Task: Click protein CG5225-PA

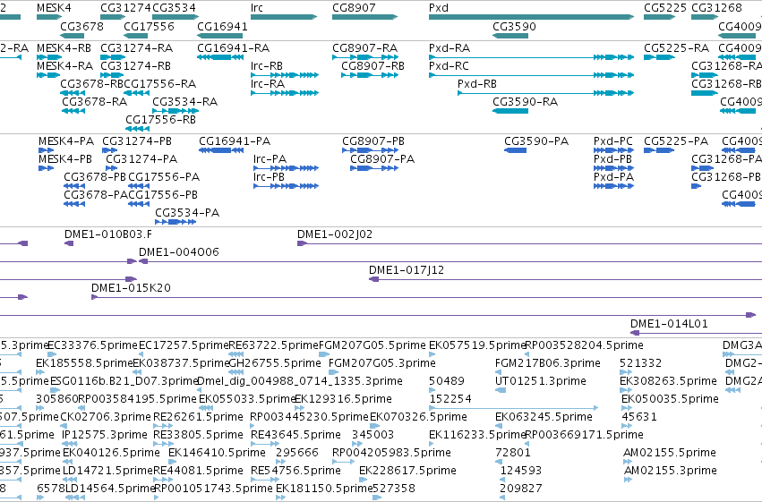Action: pos(676,141)
